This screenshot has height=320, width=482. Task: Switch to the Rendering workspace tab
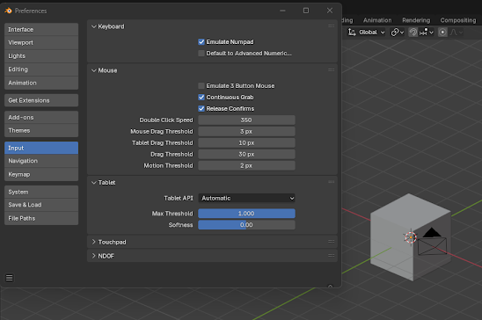pos(416,20)
